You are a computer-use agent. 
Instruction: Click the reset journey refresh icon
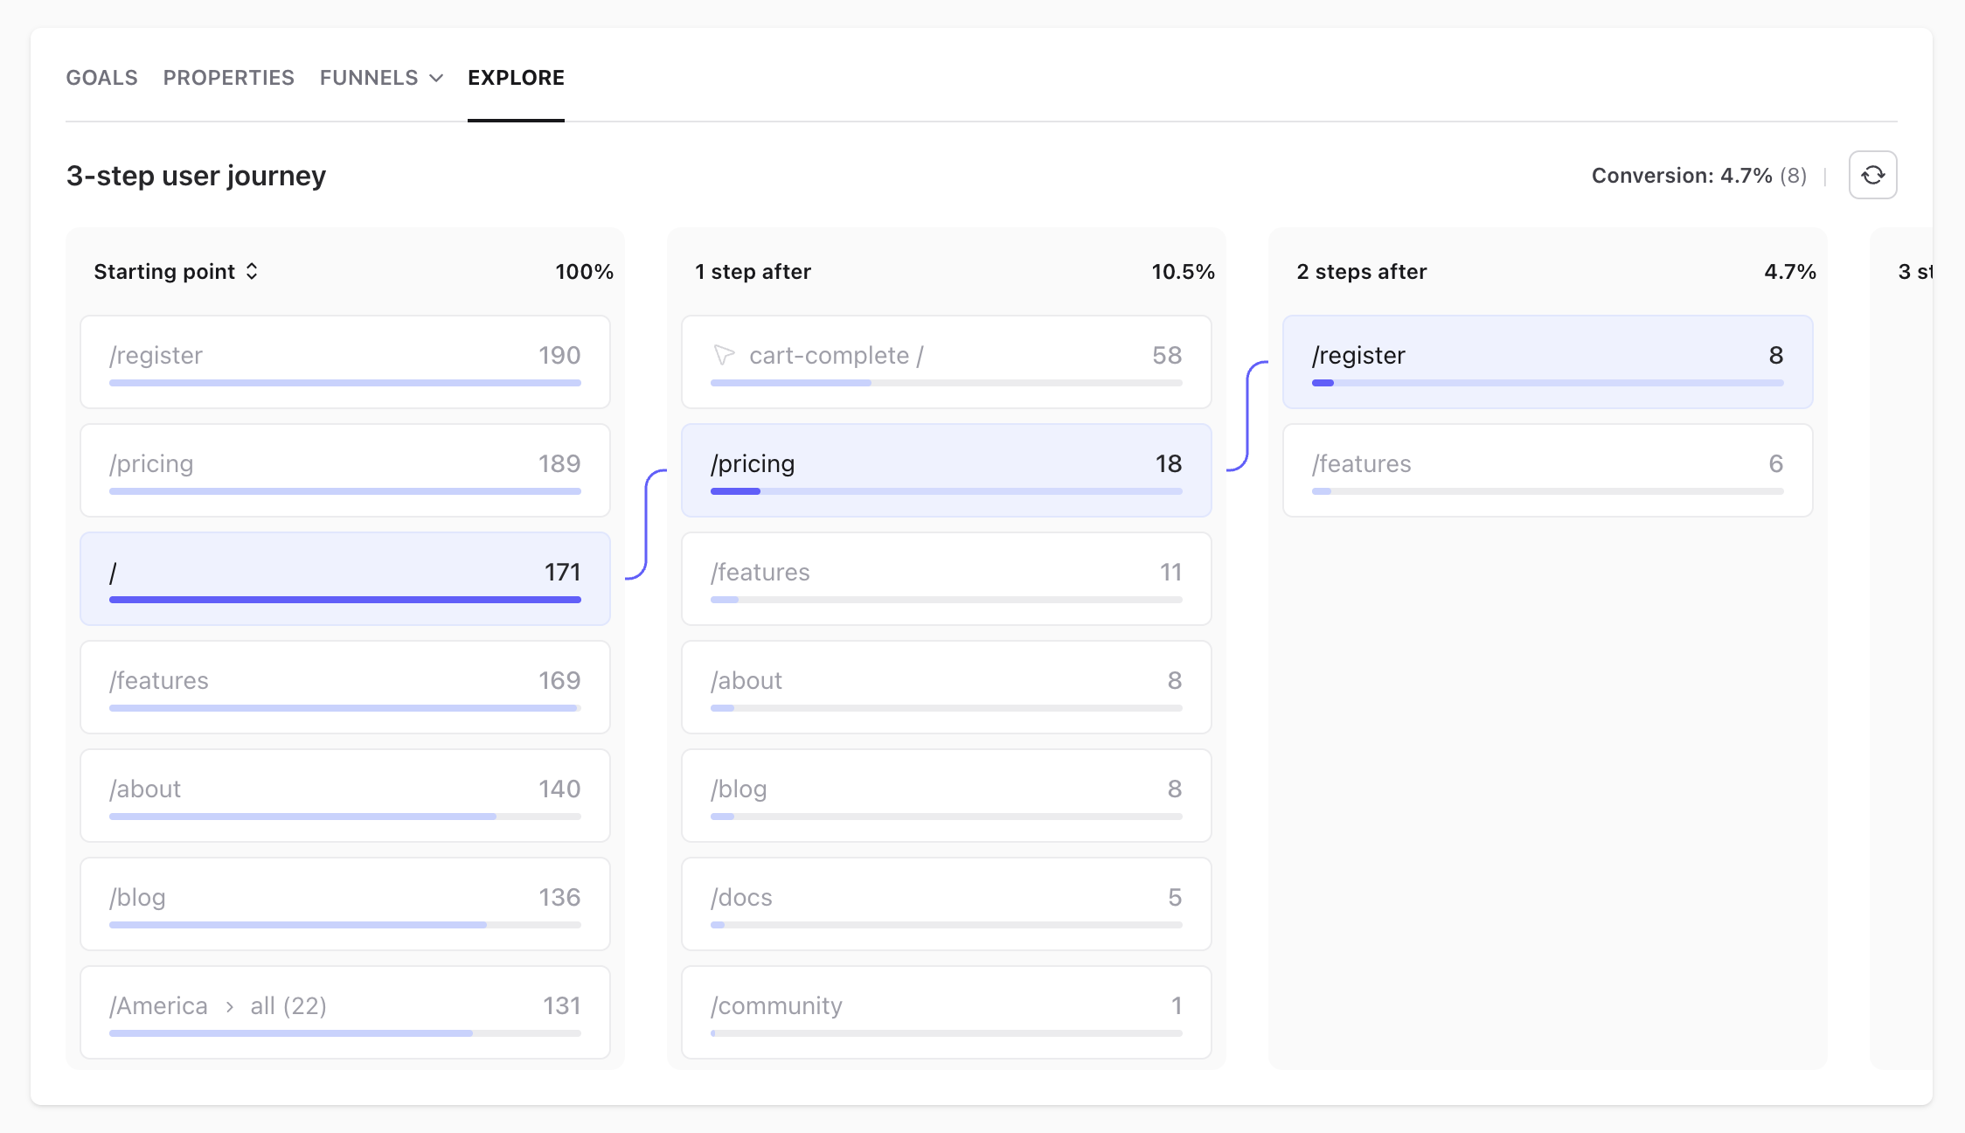point(1872,175)
